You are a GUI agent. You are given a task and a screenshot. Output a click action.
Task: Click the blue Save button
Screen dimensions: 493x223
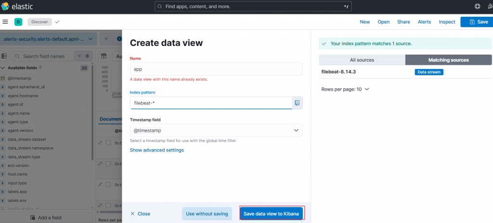(477, 22)
